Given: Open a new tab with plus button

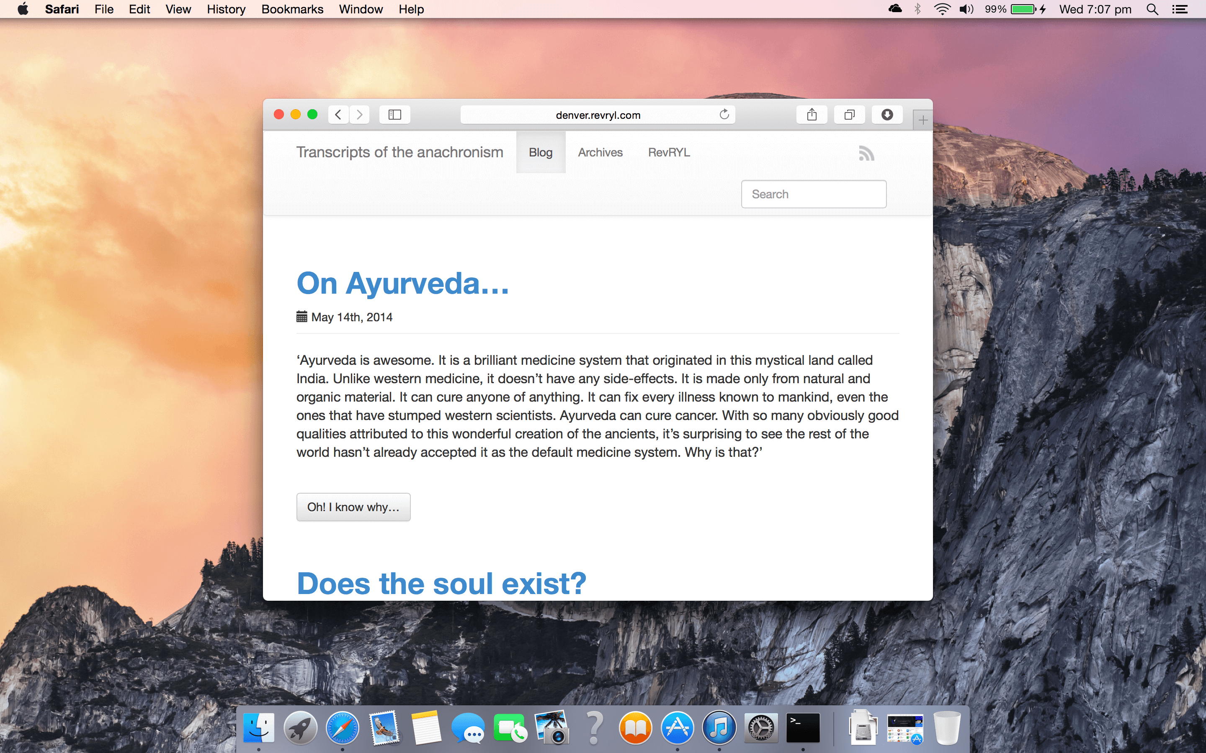Looking at the screenshot, I should (x=923, y=120).
